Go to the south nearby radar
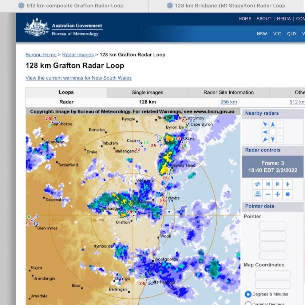 (x=273, y=139)
